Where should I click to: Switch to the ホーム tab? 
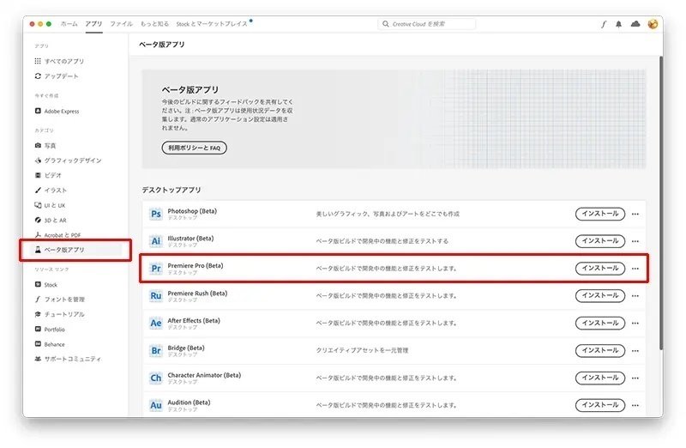click(69, 24)
